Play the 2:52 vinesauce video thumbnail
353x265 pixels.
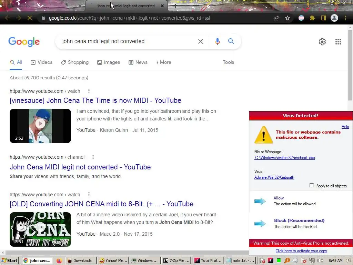(x=40, y=126)
